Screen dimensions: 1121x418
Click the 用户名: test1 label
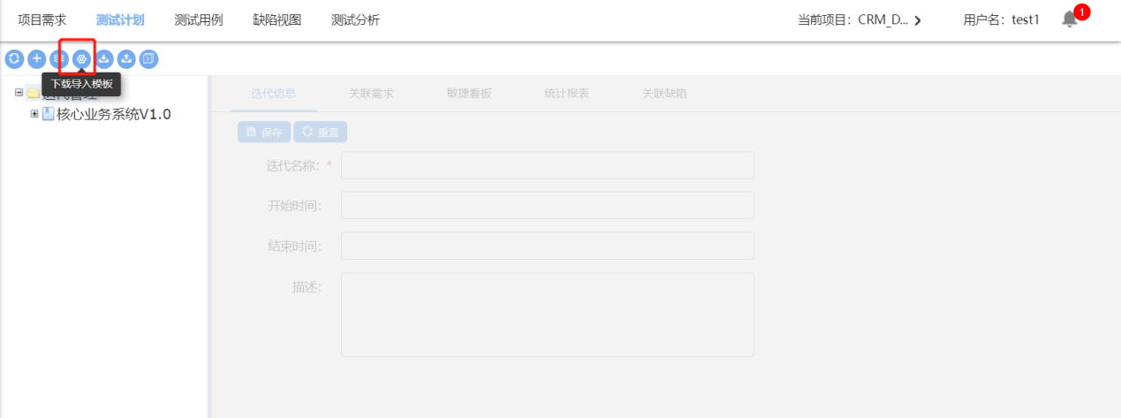(1001, 19)
